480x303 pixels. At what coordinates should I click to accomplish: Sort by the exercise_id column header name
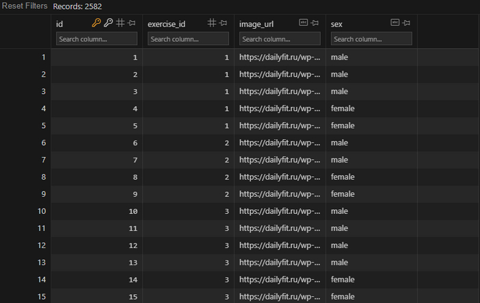coord(167,24)
